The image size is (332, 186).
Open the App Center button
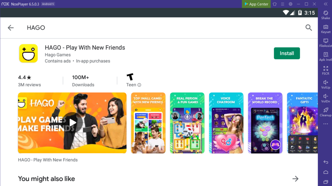point(256,4)
